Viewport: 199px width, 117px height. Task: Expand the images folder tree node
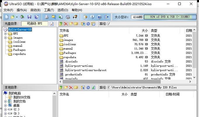click(x=6, y=38)
